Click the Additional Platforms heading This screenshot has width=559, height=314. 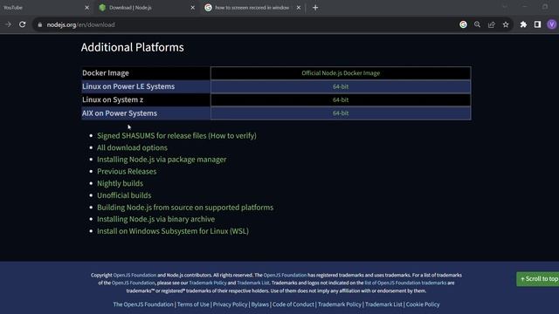coord(132,47)
